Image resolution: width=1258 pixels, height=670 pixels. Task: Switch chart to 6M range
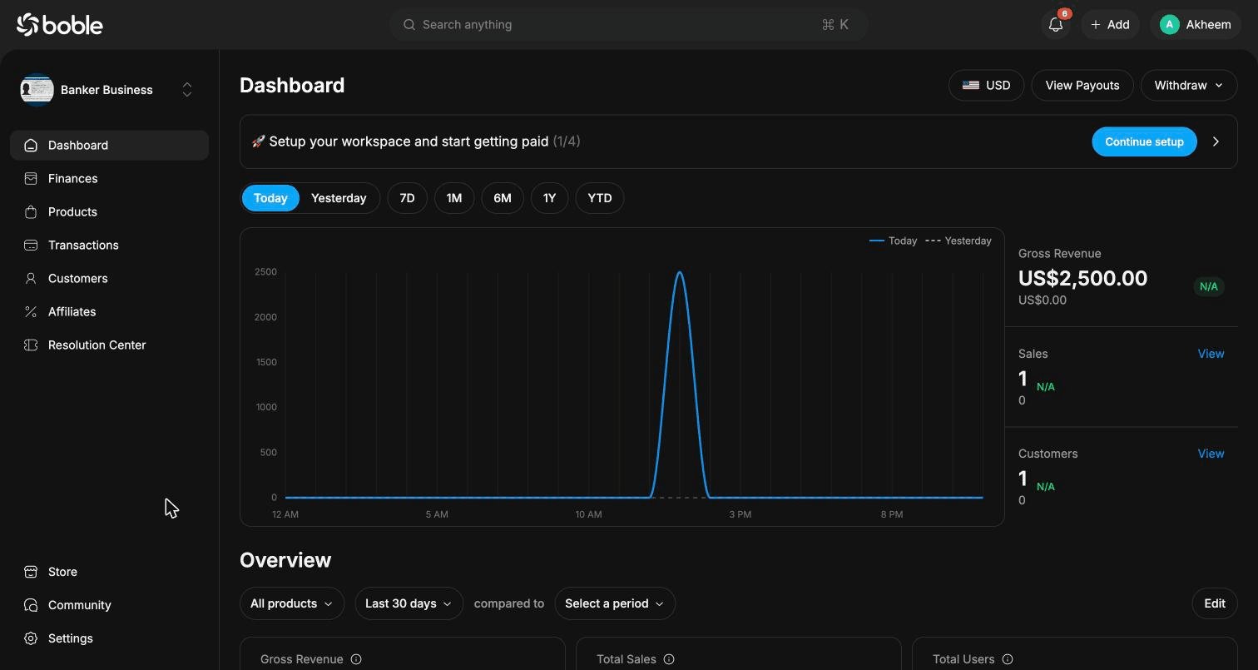tap(503, 198)
